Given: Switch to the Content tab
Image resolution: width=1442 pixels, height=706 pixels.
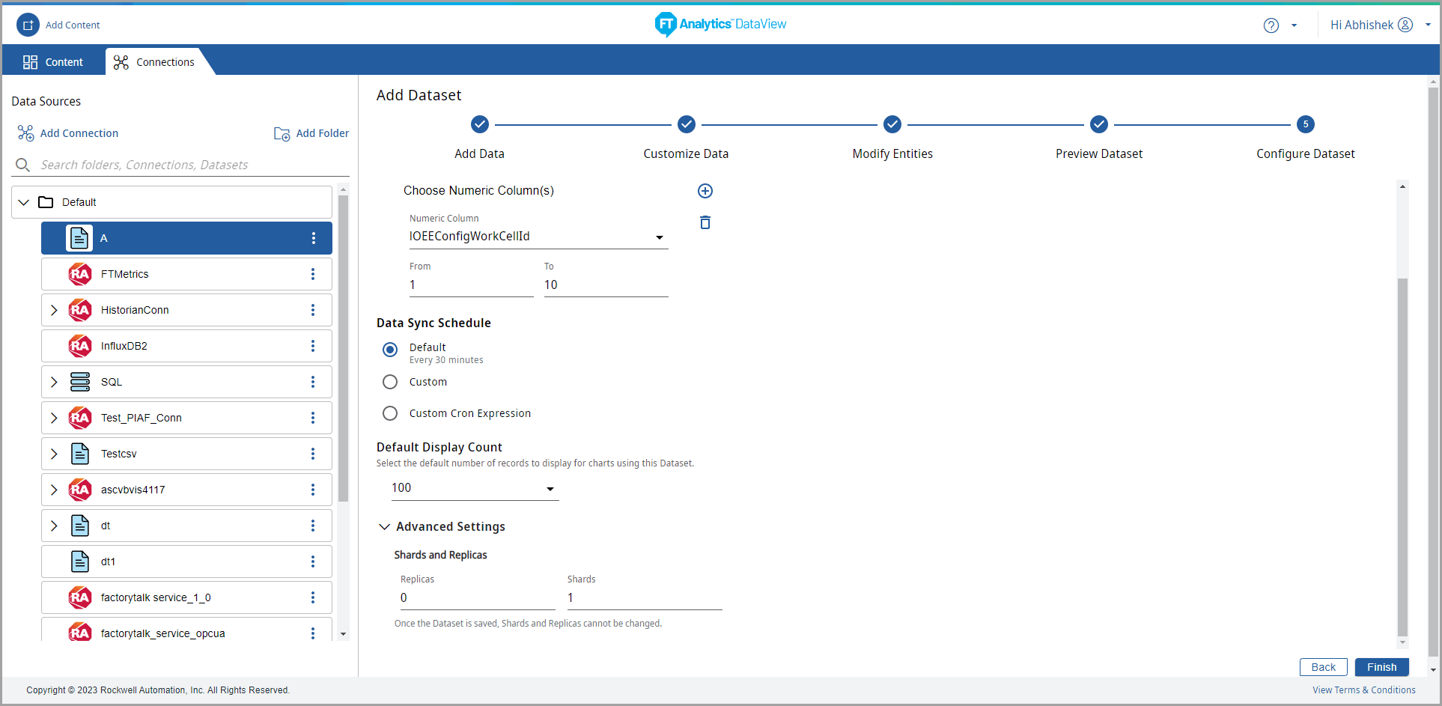Looking at the screenshot, I should (53, 62).
